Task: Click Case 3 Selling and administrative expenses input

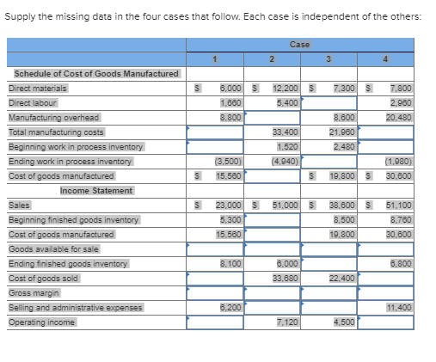Action: [x=329, y=308]
